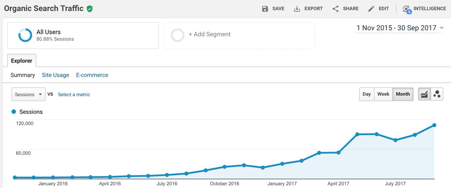The width and height of the screenshot is (451, 188).
Task: Switch to Site Usage view
Action: (x=56, y=75)
